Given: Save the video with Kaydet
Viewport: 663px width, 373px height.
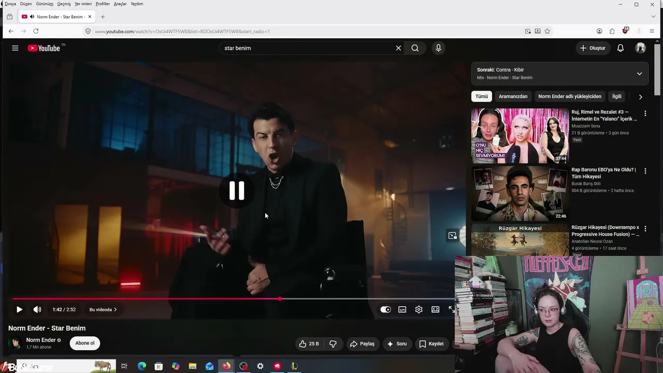Looking at the screenshot, I should (431, 343).
